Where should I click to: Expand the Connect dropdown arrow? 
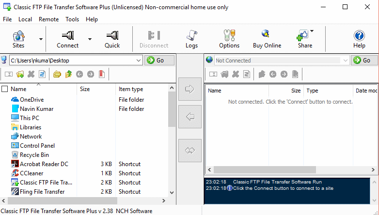(90, 39)
